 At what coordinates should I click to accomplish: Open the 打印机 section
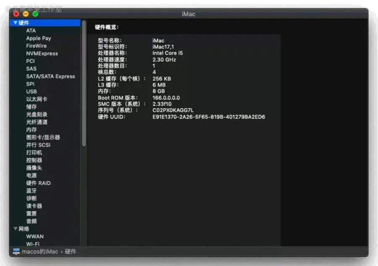click(x=34, y=153)
